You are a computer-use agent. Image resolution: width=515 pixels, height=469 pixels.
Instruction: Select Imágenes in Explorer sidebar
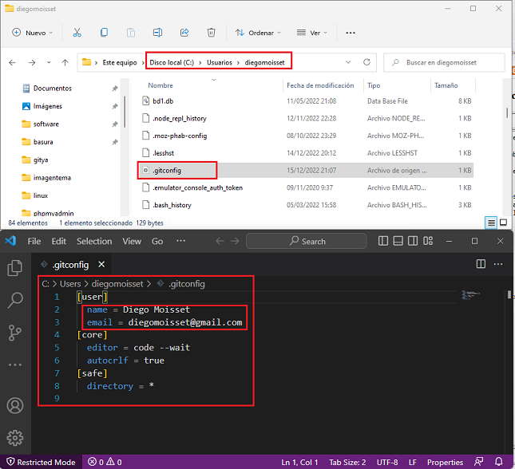pos(47,106)
